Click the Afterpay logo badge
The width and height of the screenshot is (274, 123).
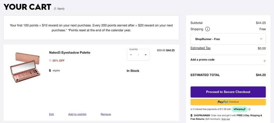pos(239,109)
